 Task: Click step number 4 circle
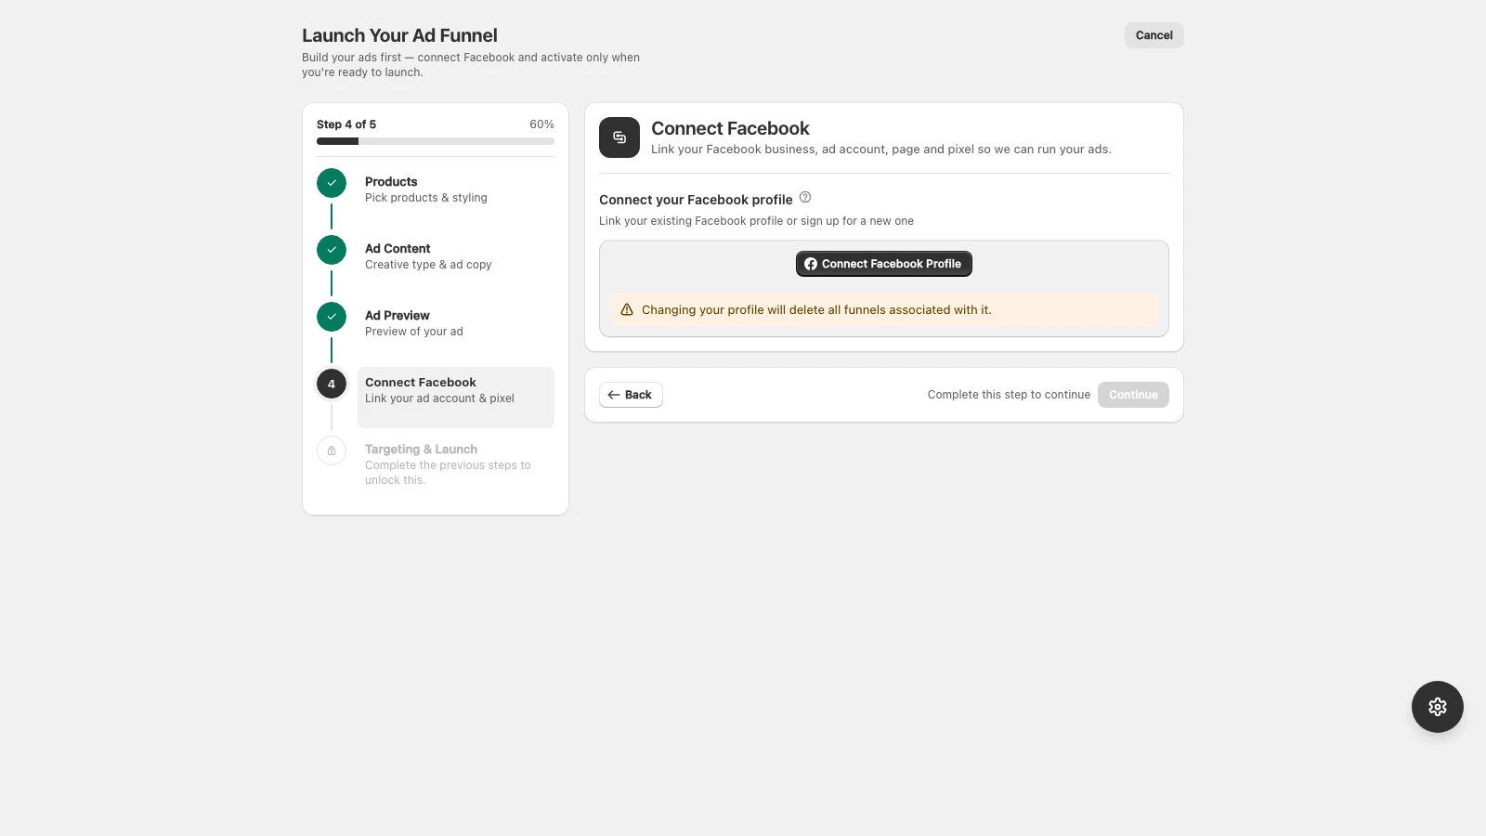pos(332,384)
